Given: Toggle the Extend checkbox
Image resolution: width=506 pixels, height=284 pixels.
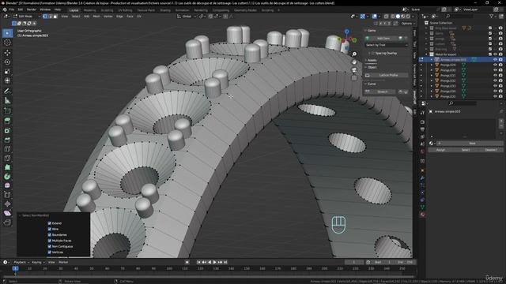Looking at the screenshot, I should (x=49, y=223).
